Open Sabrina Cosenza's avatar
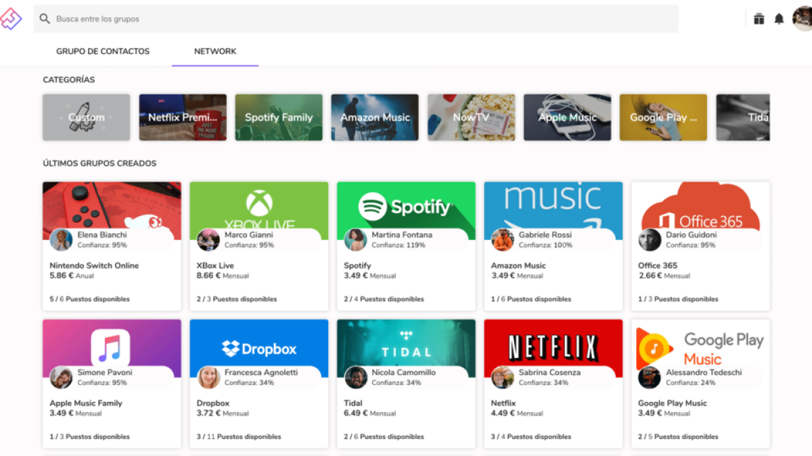This screenshot has width=812, height=456. [503, 378]
